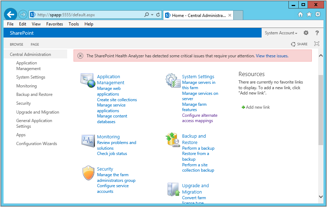Select the Home - Central Administration browser tab
Viewport: 327px width, 207px height.
click(198, 15)
